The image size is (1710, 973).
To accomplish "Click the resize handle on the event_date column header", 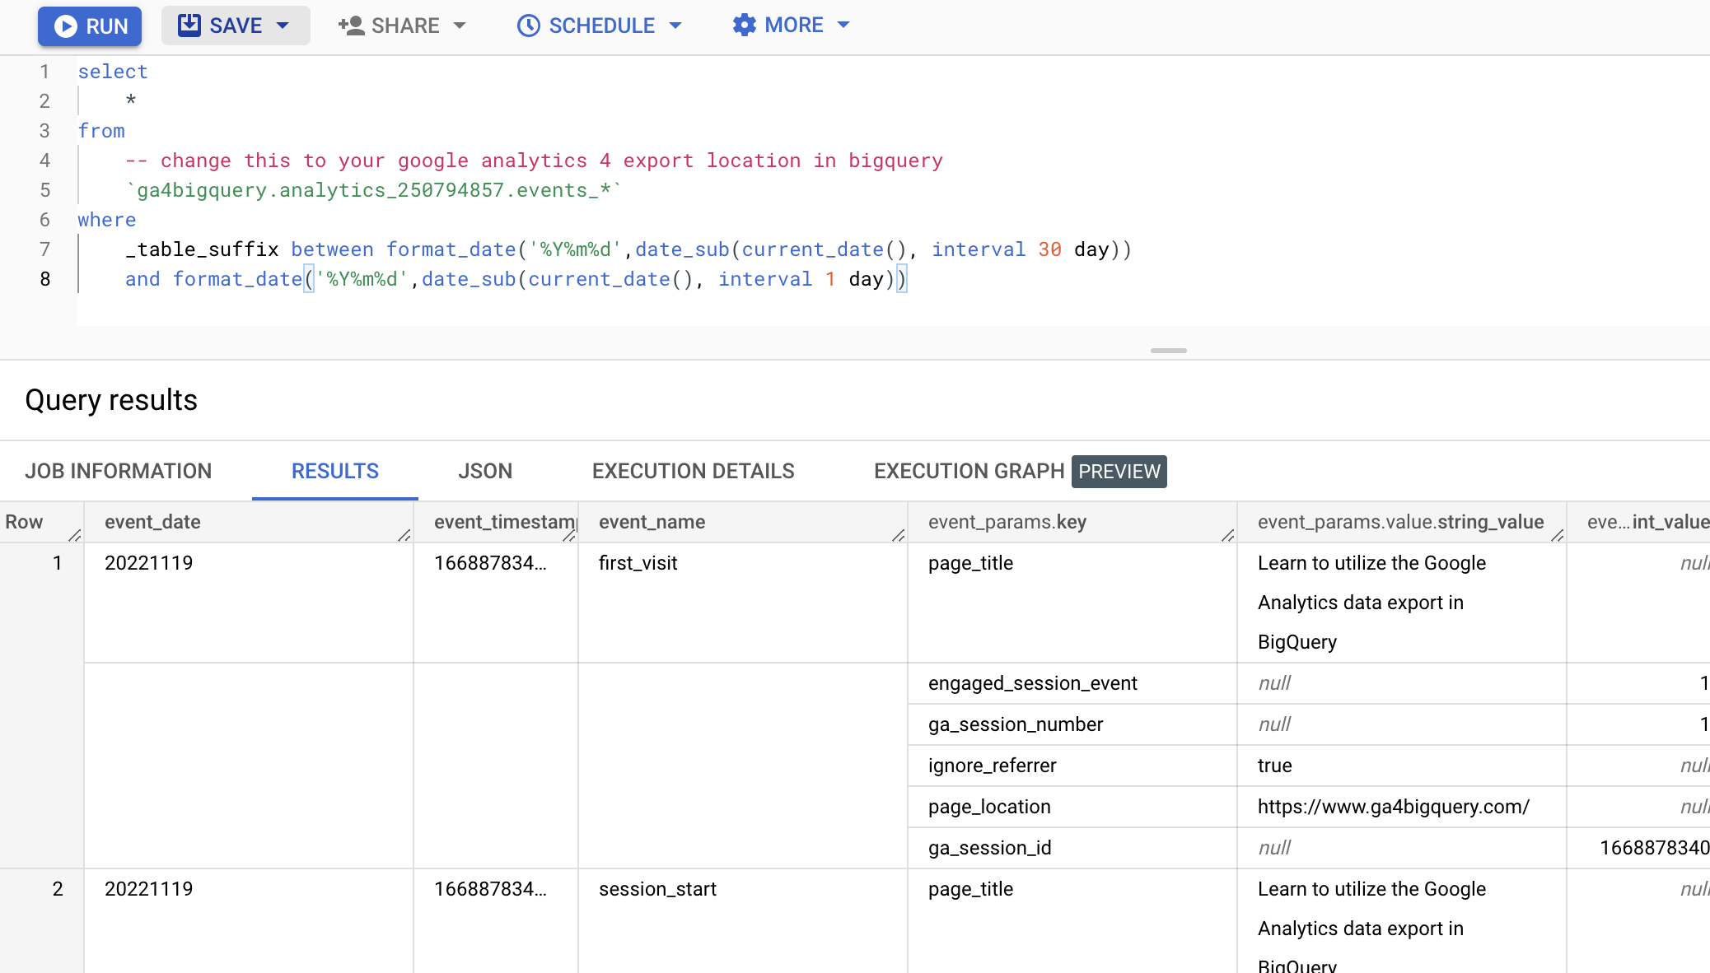I will [403, 535].
